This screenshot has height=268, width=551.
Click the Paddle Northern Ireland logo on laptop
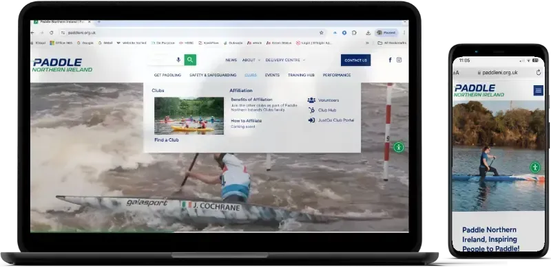[62, 65]
